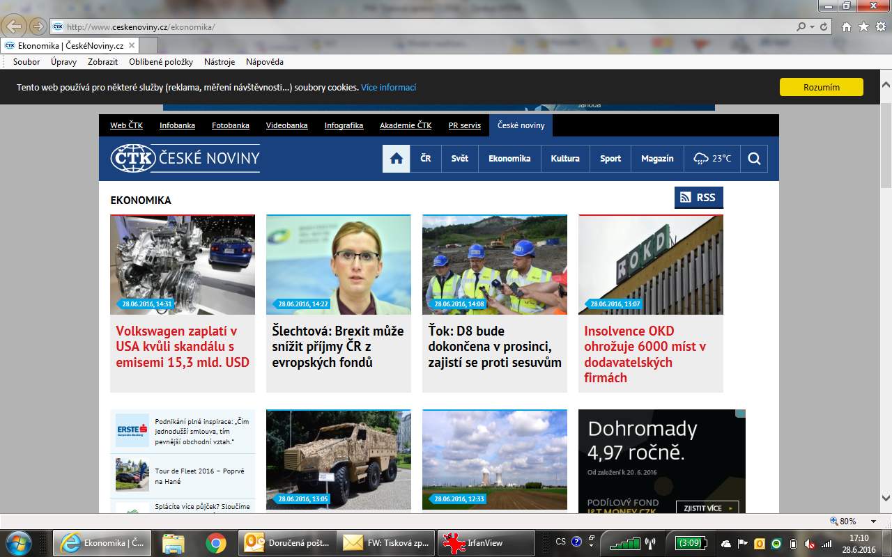Open Windows Explorer from the taskbar

pos(173,543)
